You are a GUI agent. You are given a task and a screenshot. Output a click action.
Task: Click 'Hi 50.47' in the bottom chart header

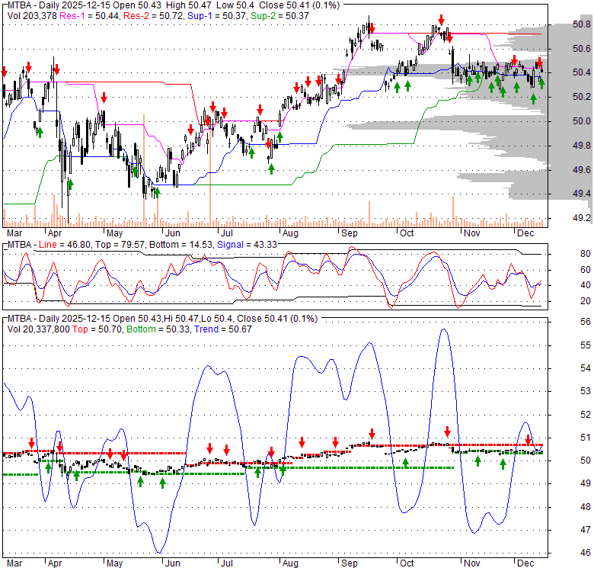tap(183, 319)
